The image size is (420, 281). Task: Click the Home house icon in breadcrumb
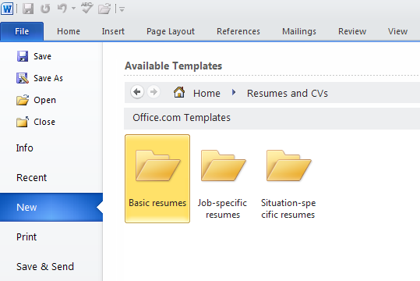pos(179,92)
